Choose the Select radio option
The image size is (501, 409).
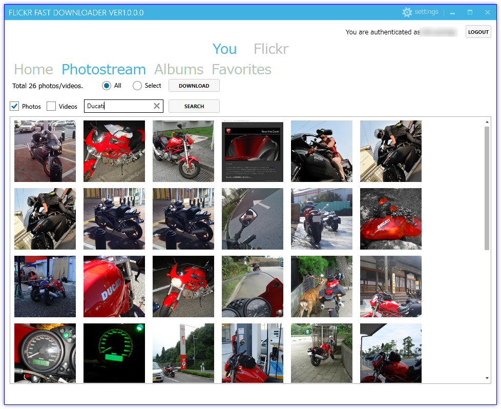pyautogui.click(x=136, y=86)
